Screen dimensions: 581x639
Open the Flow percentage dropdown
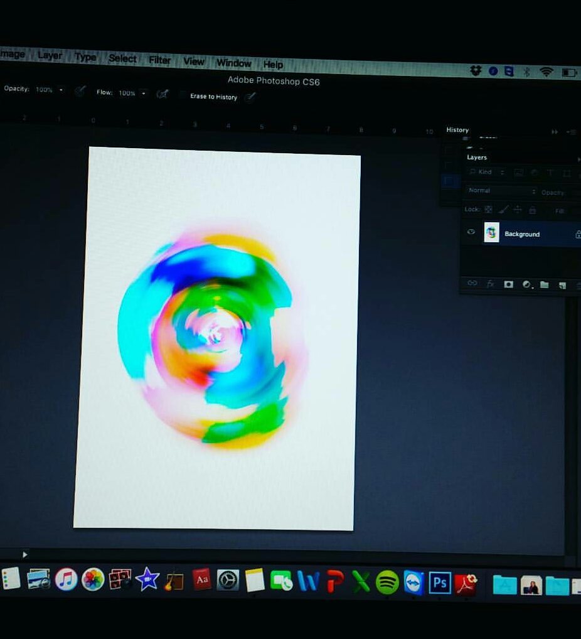(144, 94)
